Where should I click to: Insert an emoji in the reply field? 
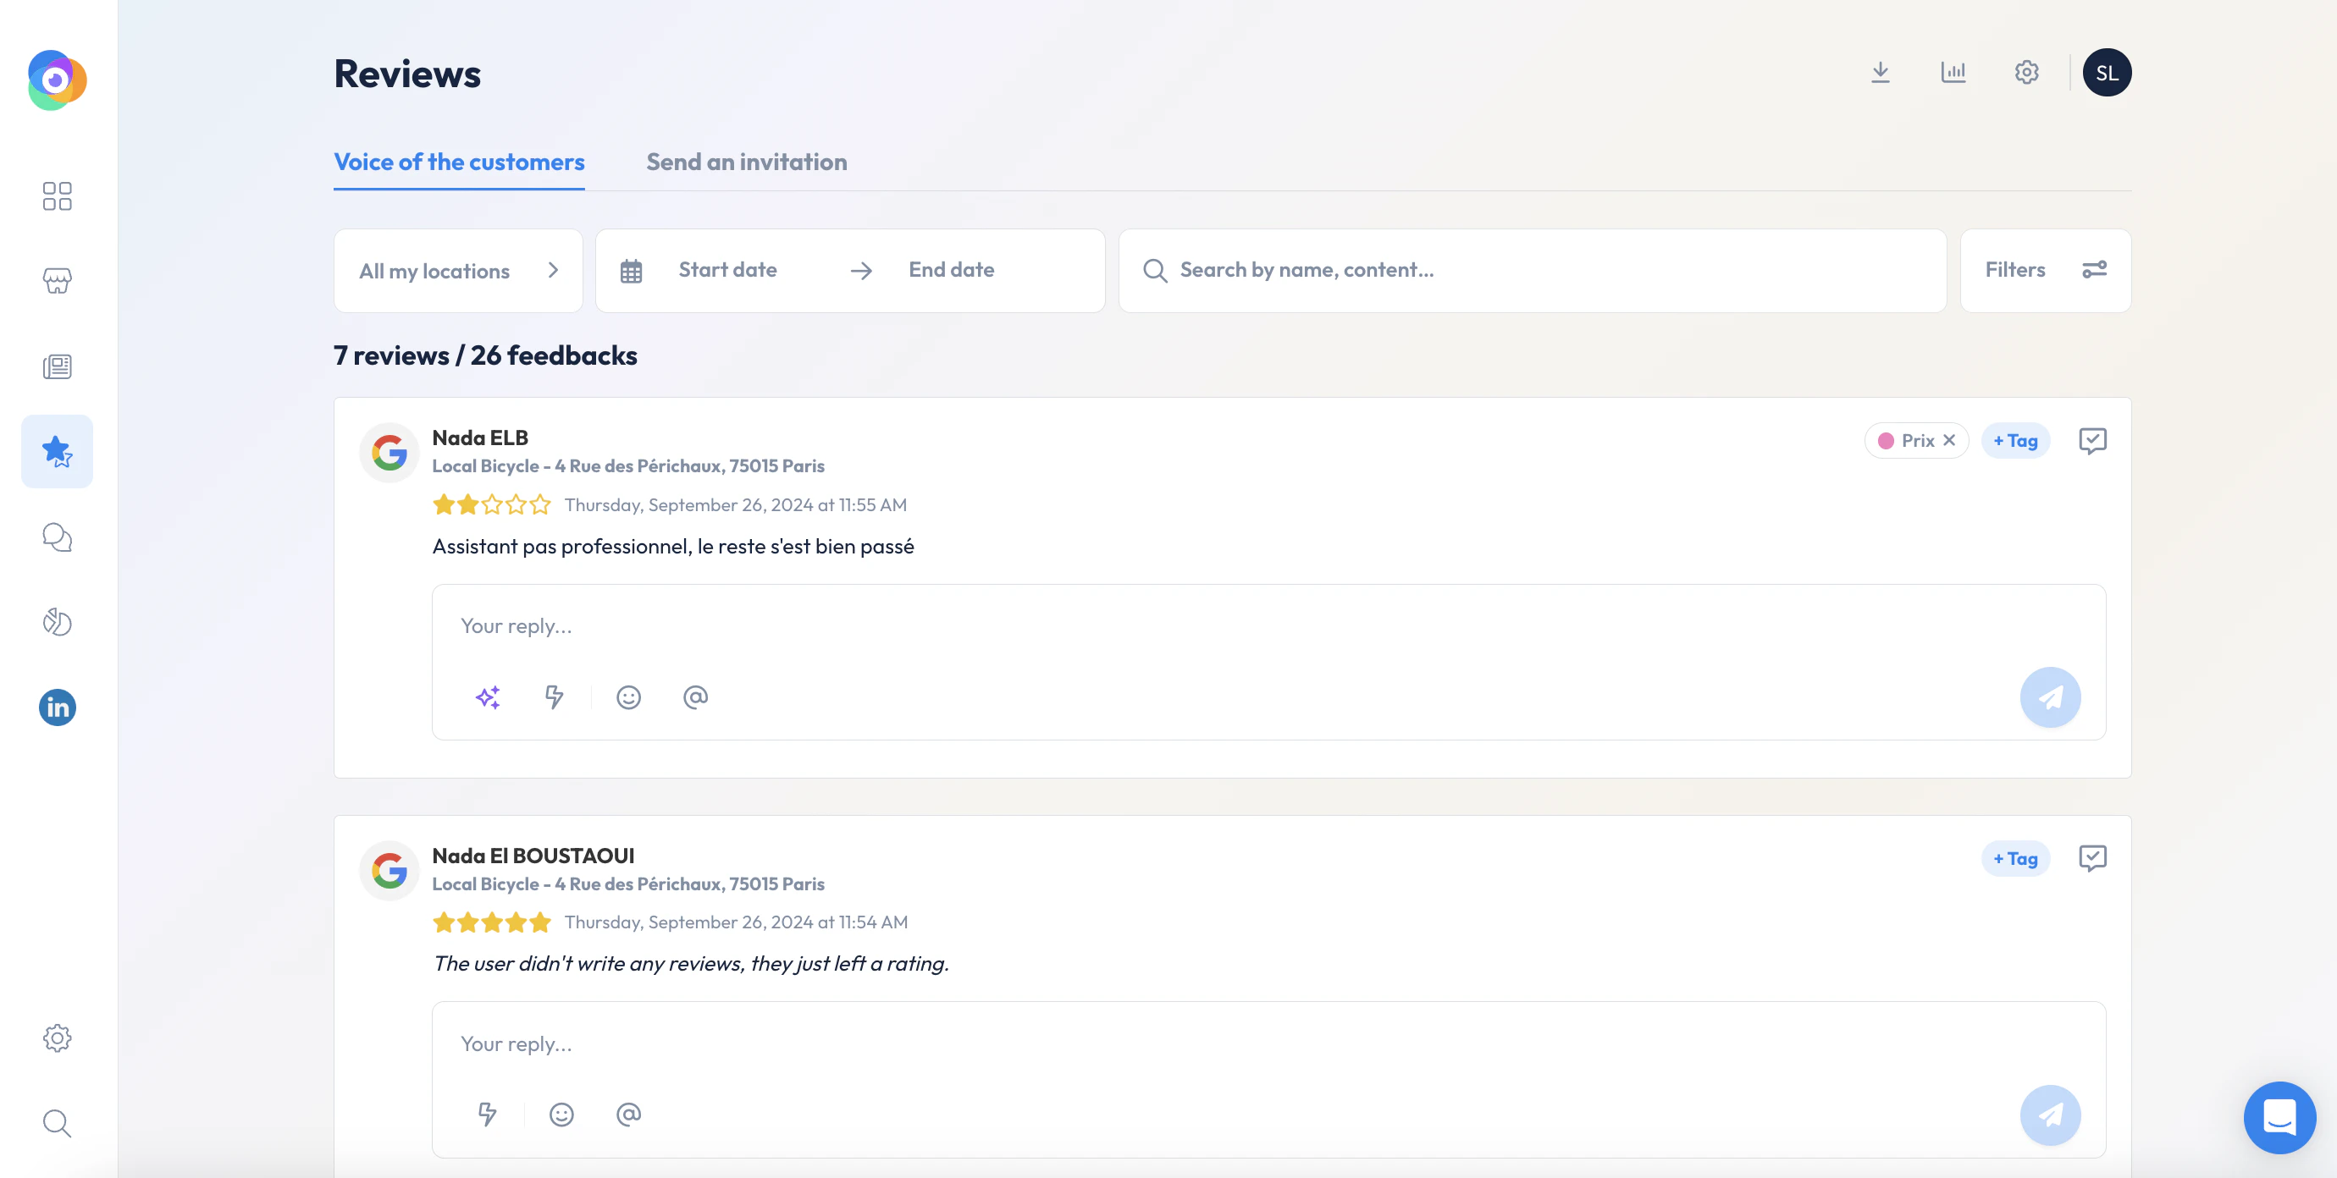tap(628, 697)
